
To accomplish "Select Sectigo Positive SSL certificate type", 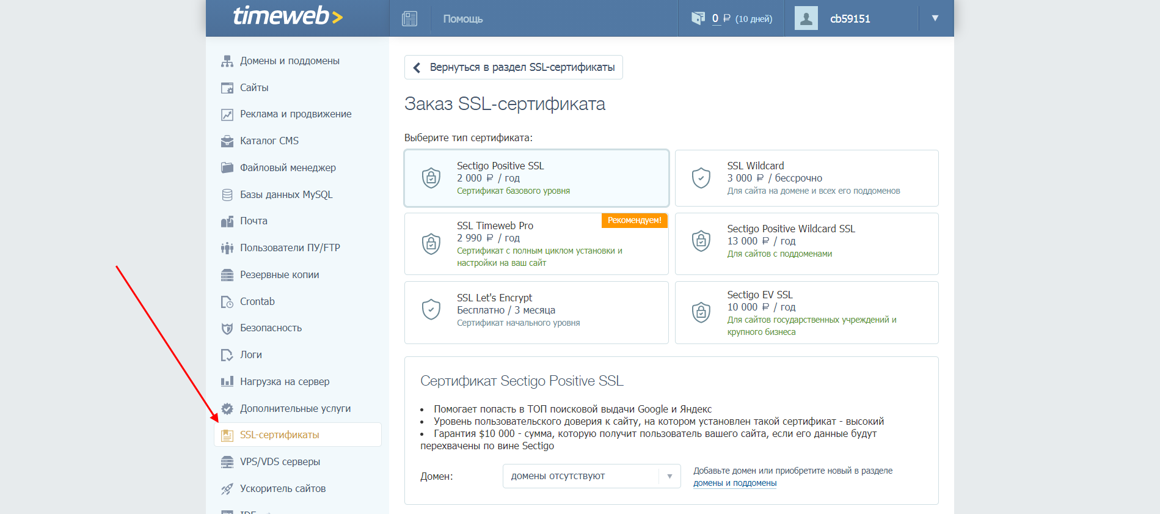I will [x=536, y=178].
